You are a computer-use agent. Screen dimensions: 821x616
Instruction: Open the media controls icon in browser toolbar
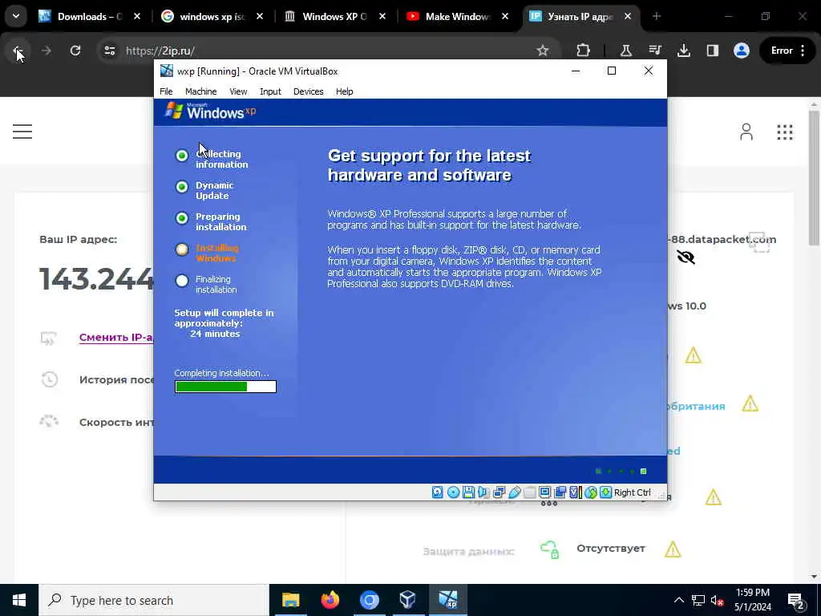click(655, 51)
